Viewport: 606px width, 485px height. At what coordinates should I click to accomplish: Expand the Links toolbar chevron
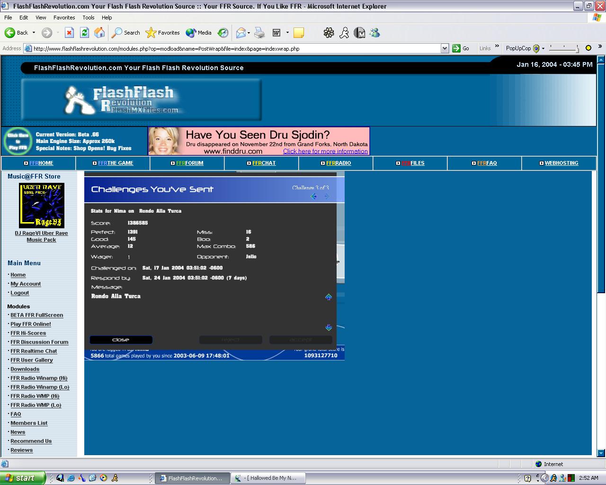click(497, 46)
